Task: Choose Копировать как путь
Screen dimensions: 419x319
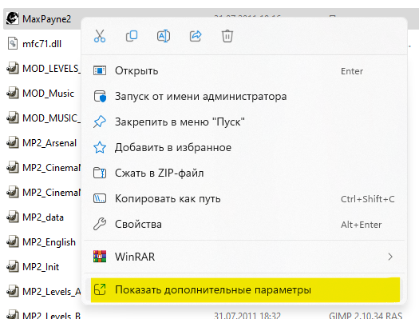Action: click(x=244, y=198)
